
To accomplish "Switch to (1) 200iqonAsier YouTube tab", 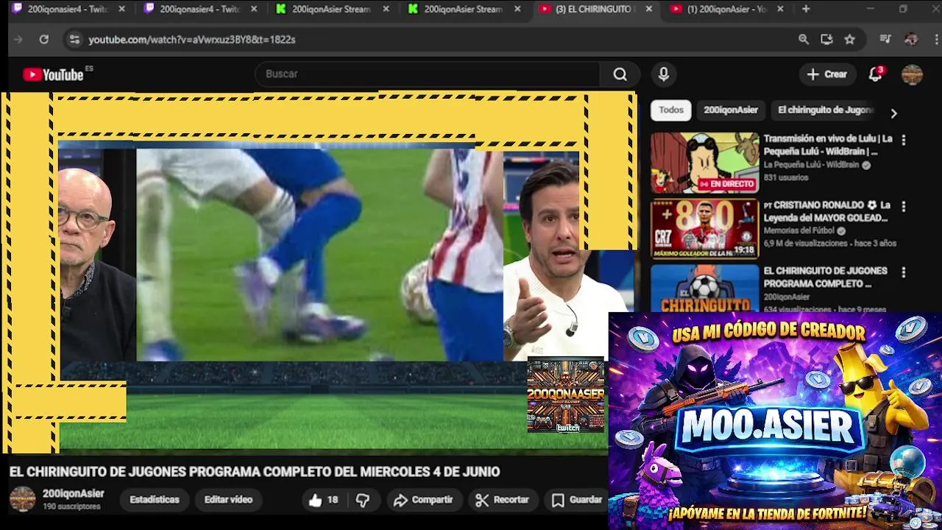I will (728, 9).
